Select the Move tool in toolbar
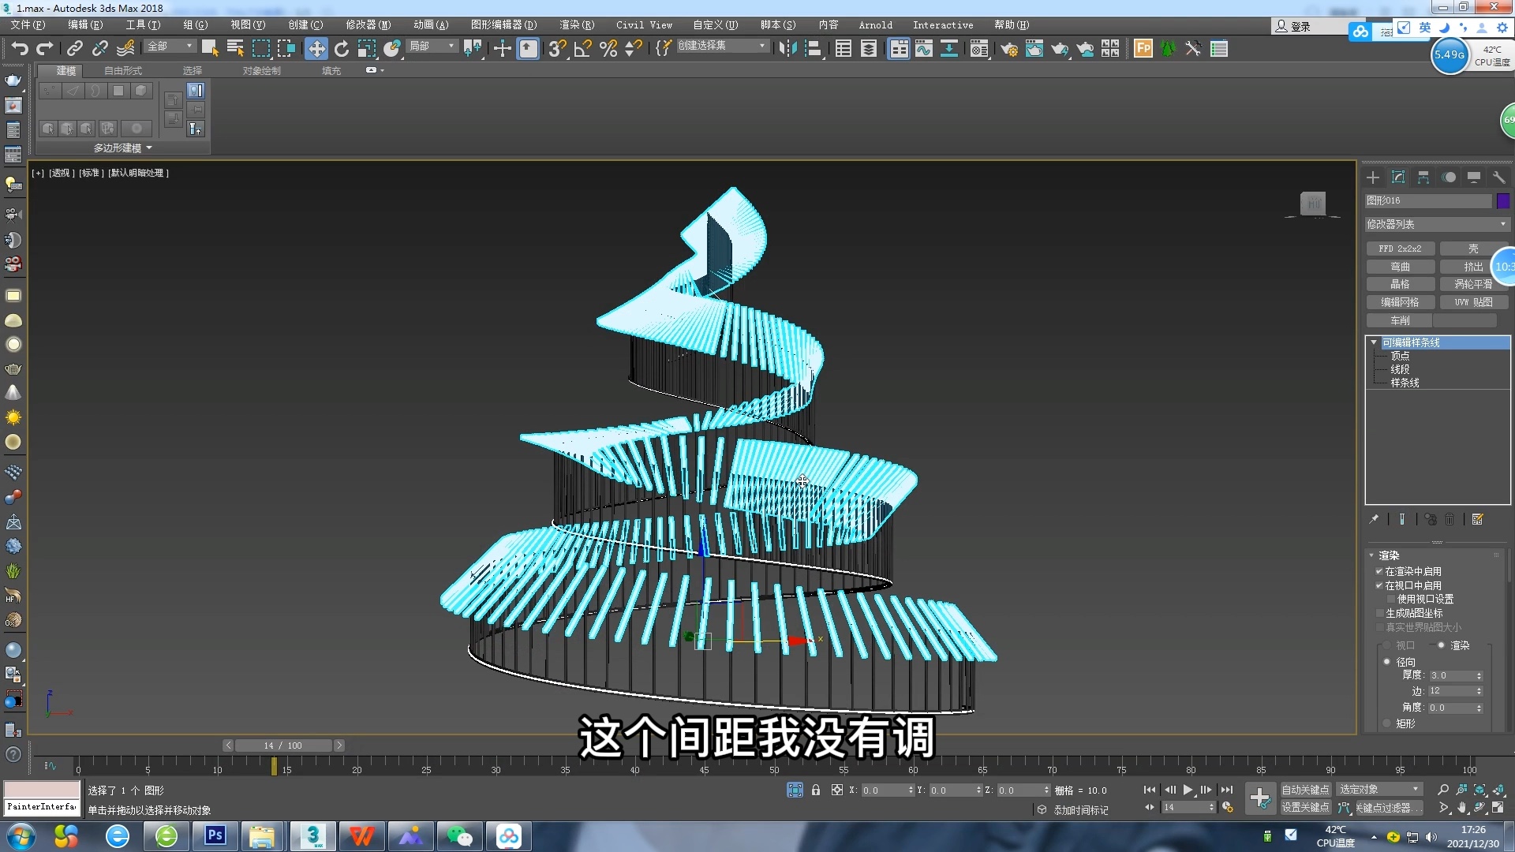The image size is (1515, 852). coord(316,49)
